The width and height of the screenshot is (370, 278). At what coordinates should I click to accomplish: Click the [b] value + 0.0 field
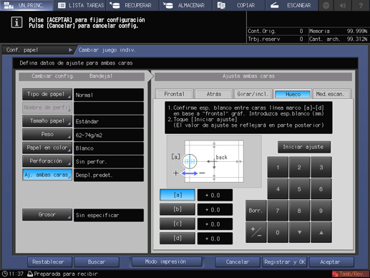tap(215, 210)
